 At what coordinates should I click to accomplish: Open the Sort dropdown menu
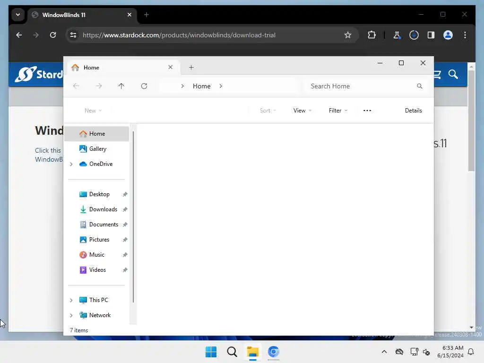coord(268,111)
